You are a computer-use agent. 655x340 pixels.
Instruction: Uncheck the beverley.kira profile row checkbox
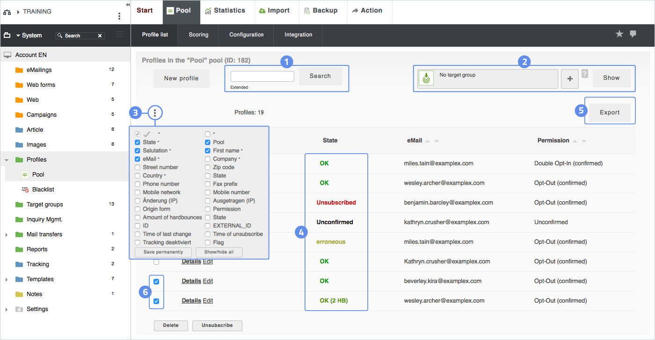(x=156, y=281)
